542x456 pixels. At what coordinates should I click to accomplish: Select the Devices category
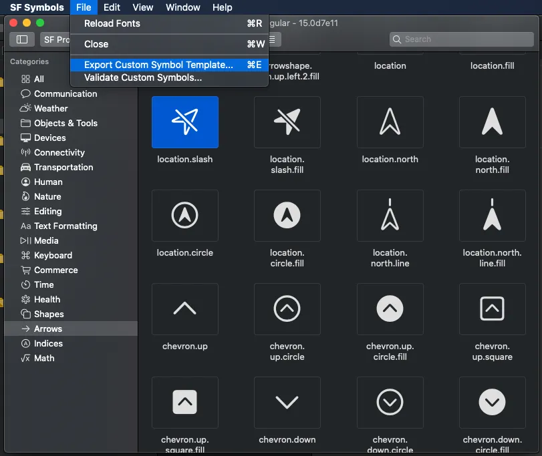tap(71, 138)
